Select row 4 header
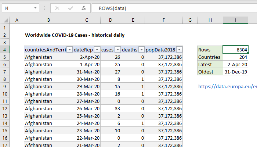Image resolution: width=257 pixels, height=147 pixels. pyautogui.click(x=5, y=50)
